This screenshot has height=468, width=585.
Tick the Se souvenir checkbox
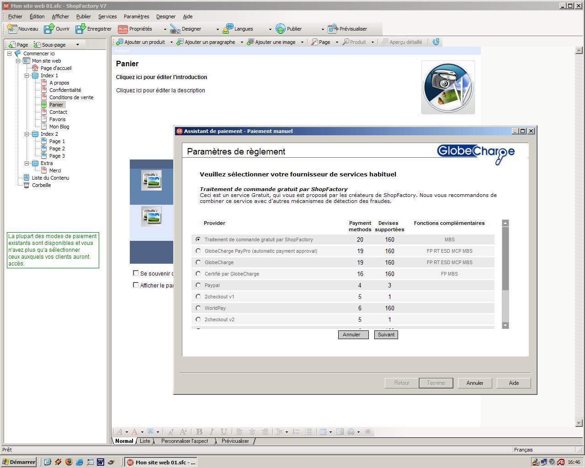click(136, 273)
